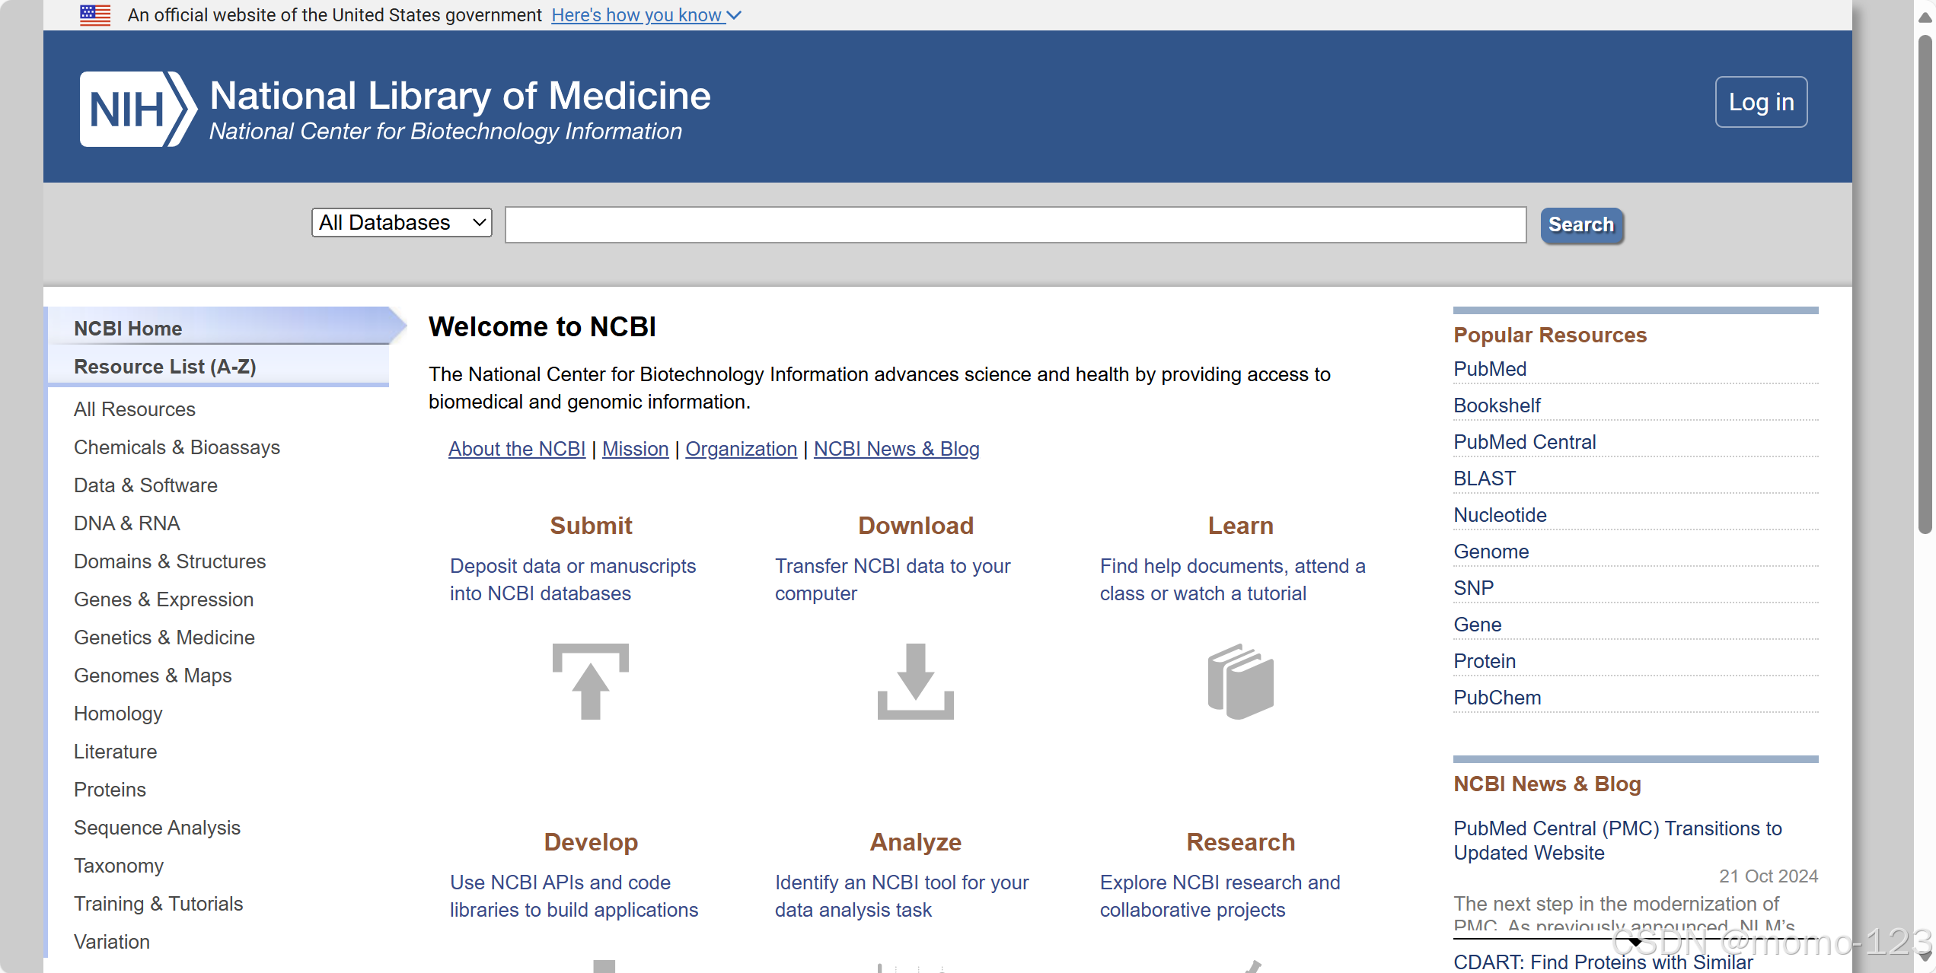1936x973 pixels.
Task: Click the Submit upload arrow icon
Action: 590,681
